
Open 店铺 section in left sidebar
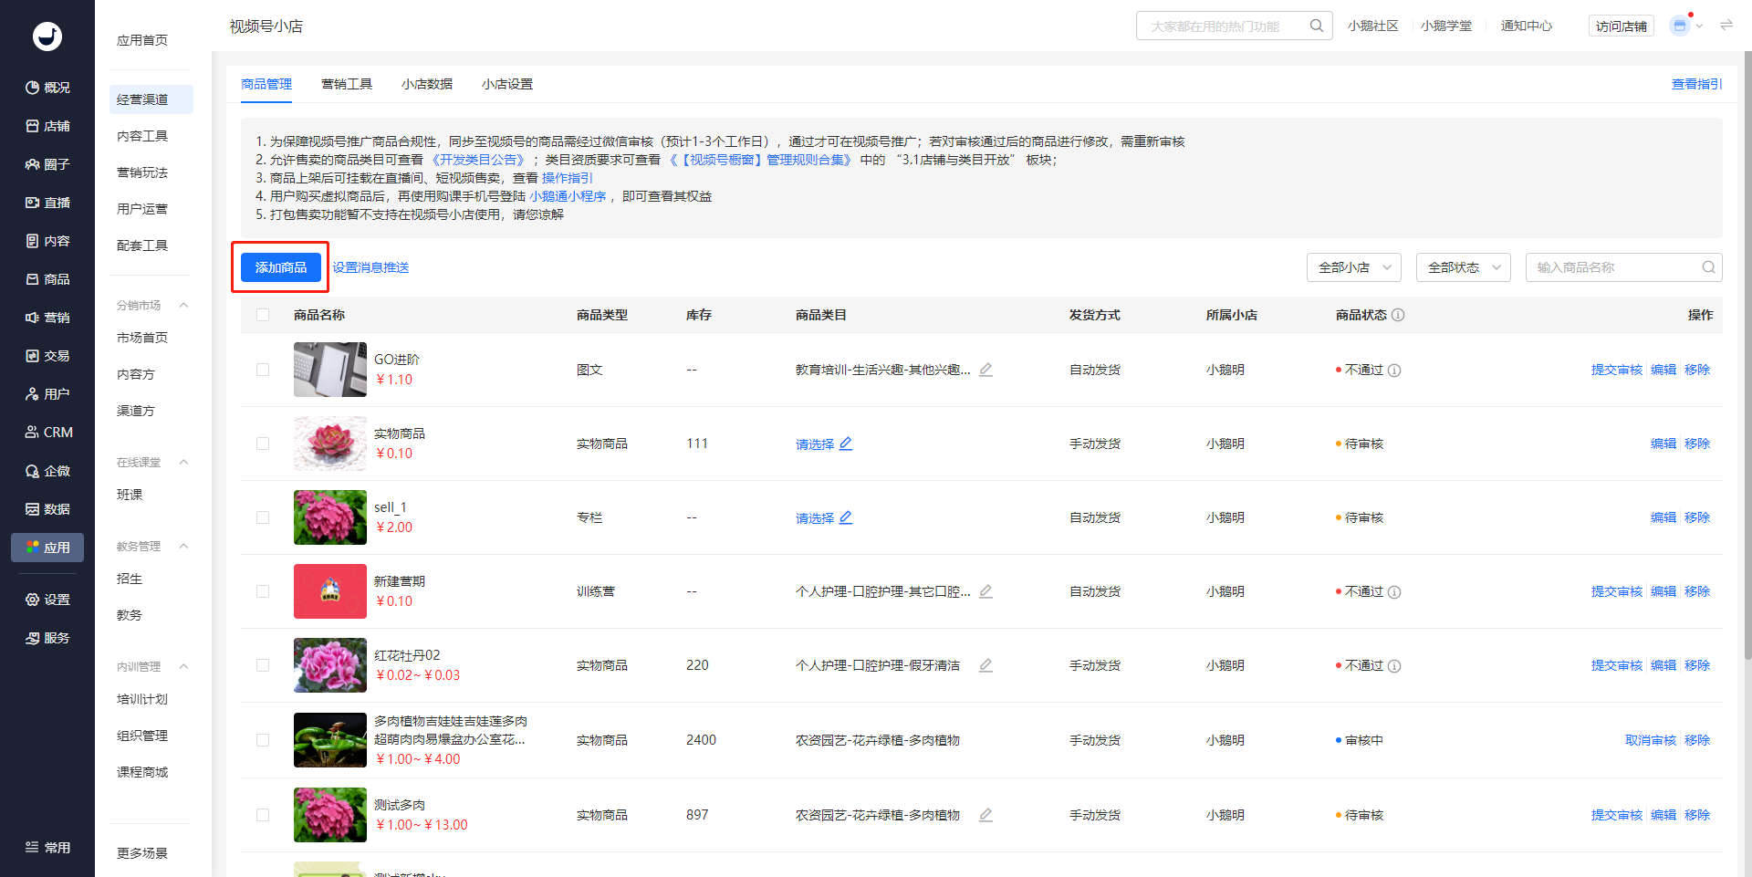[47, 126]
